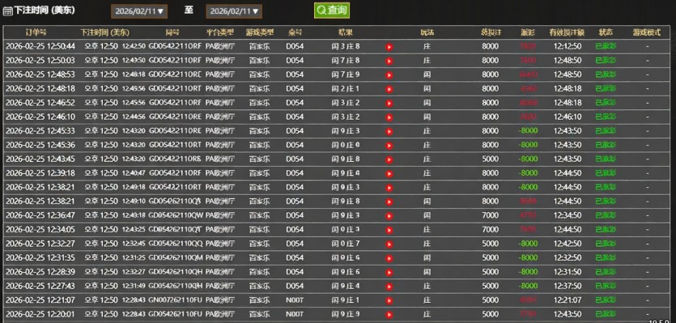The width and height of the screenshot is (676, 323).
Task: Open the start date dropdown before 至
Action: pyautogui.click(x=139, y=11)
